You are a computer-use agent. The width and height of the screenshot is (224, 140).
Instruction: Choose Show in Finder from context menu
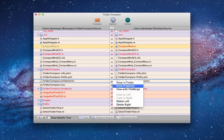click(128, 83)
